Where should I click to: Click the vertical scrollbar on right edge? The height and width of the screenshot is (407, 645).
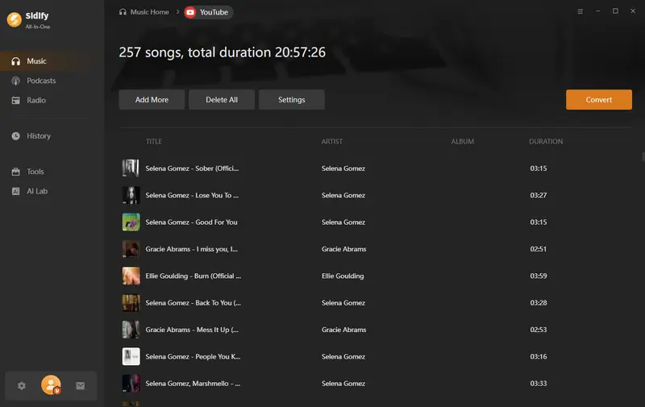643,157
